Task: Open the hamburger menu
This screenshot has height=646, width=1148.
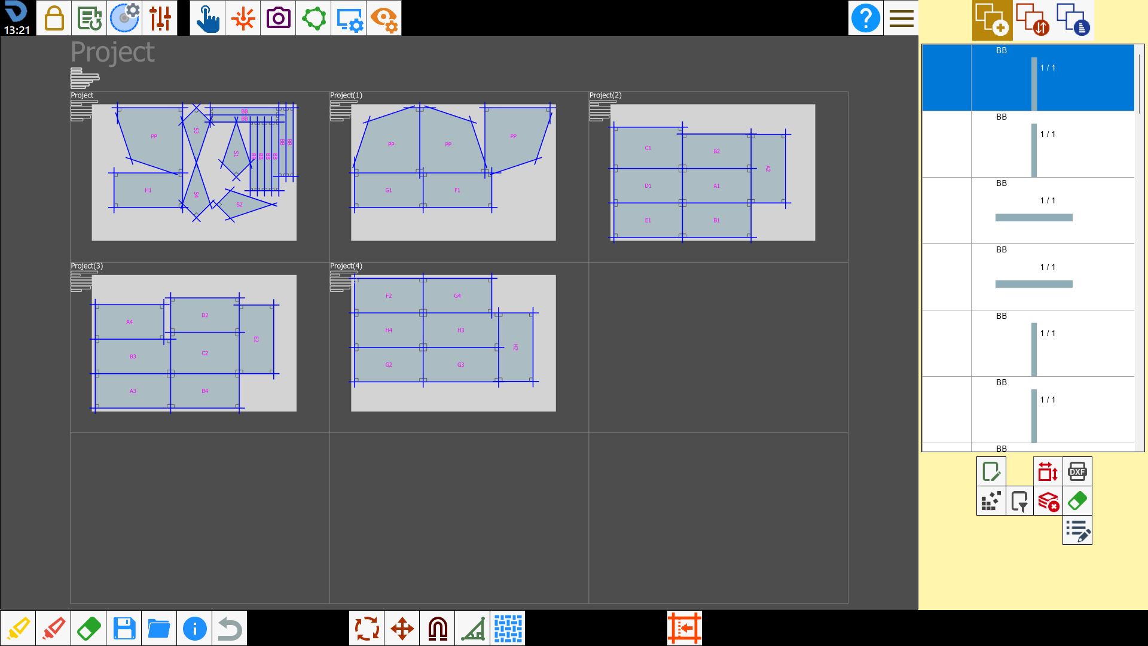Action: coord(901,18)
